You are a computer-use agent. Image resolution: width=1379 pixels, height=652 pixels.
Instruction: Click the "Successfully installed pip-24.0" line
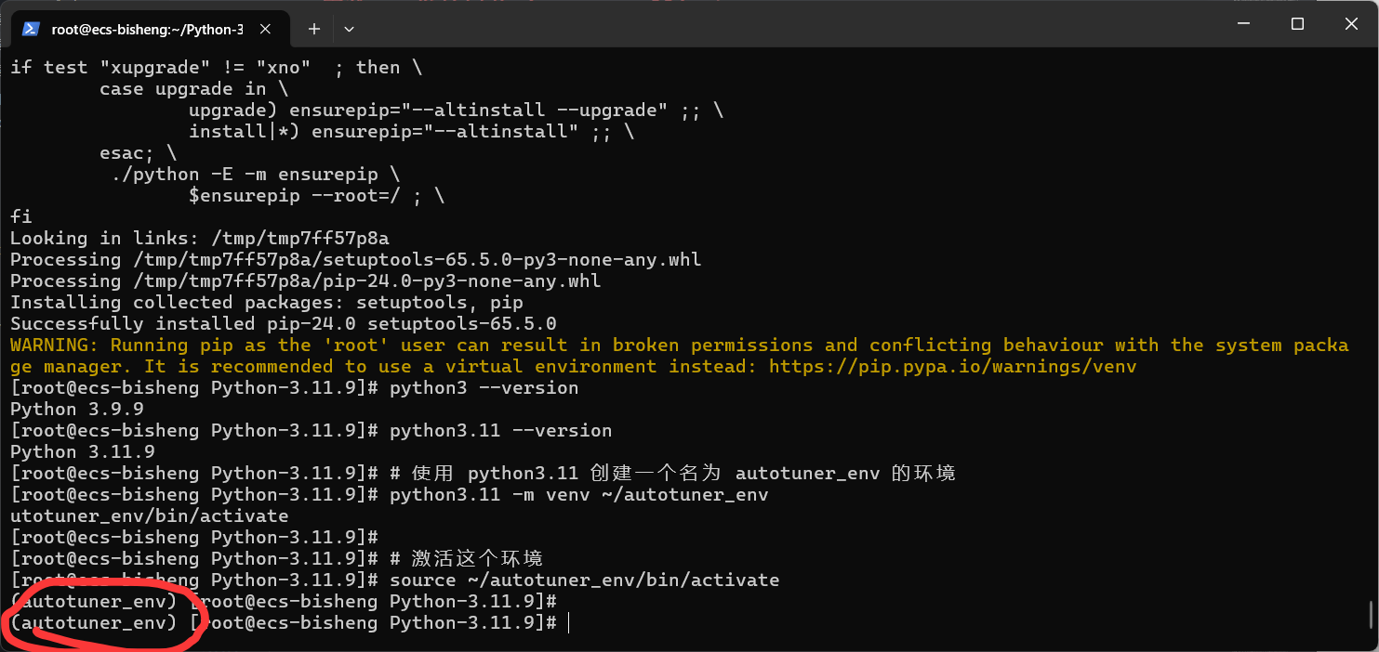[x=283, y=323]
